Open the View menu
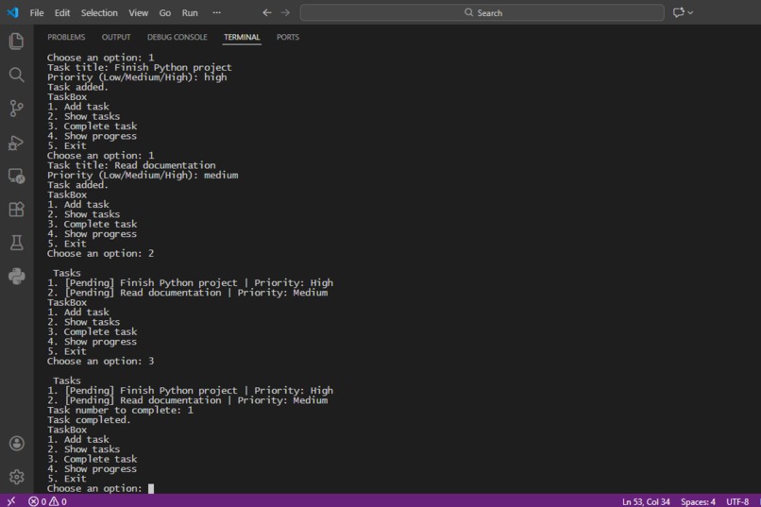The width and height of the screenshot is (761, 507). point(138,13)
